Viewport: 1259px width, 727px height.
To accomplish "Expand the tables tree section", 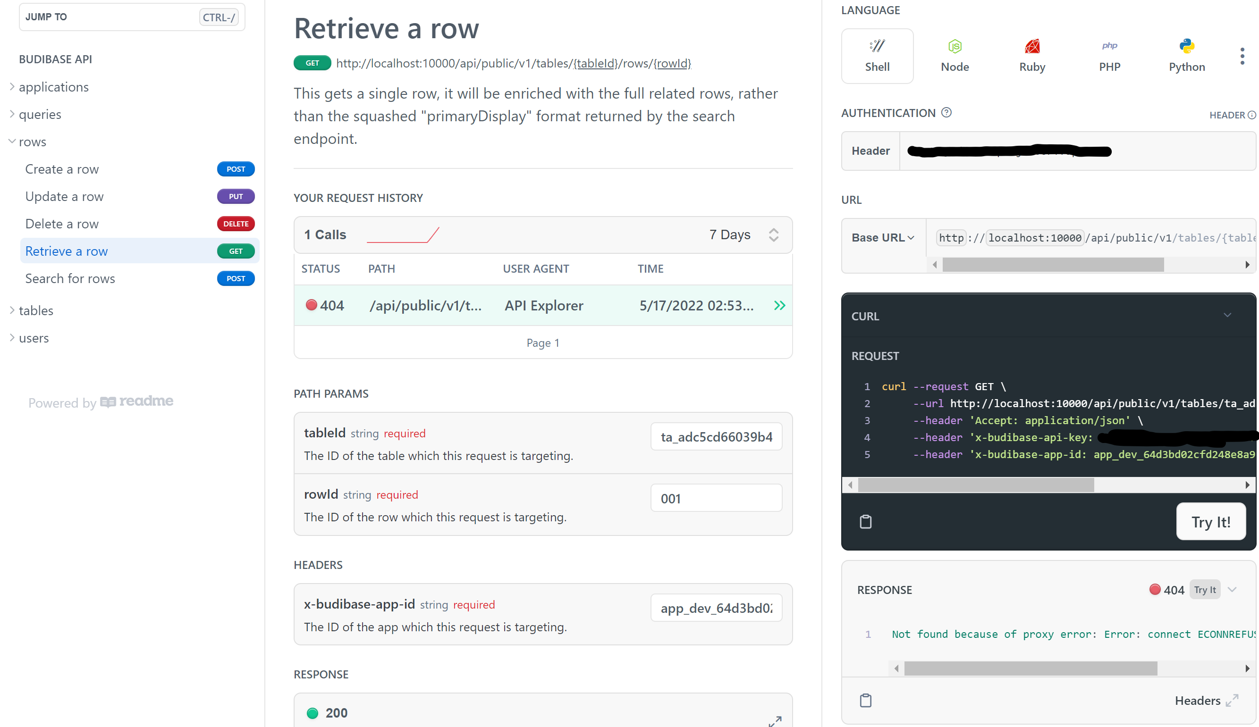I will pyautogui.click(x=12, y=310).
